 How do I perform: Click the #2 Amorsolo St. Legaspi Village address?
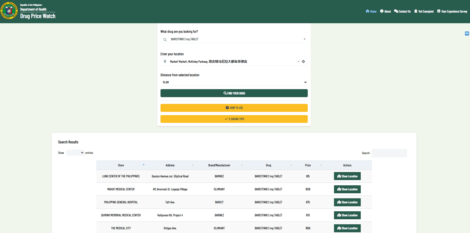click(x=170, y=189)
